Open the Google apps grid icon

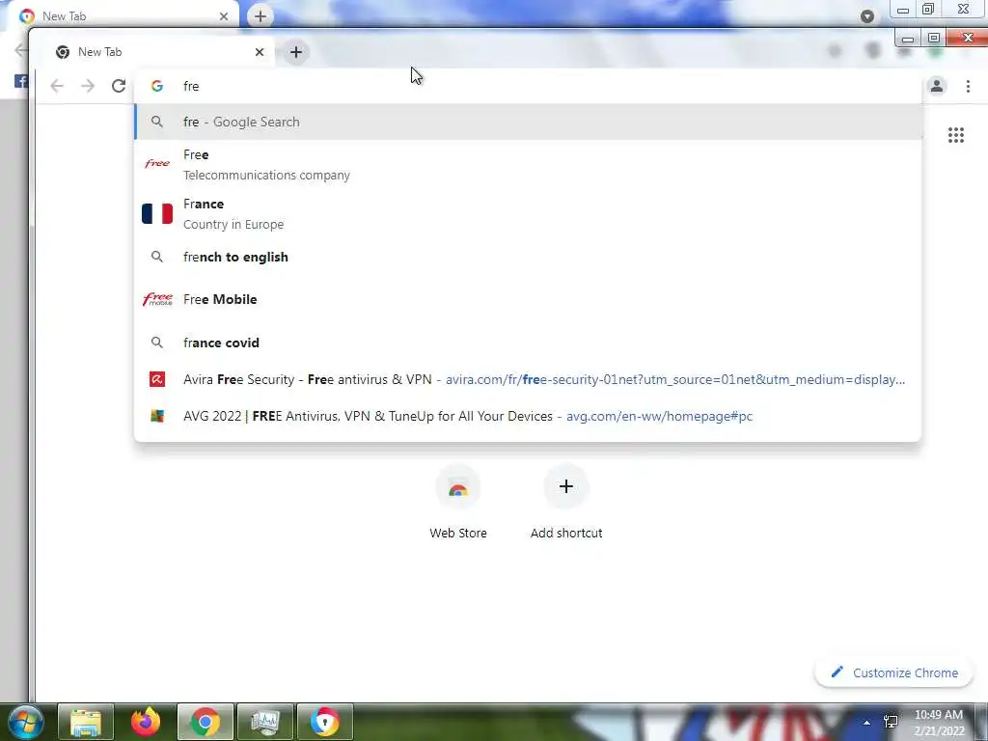pos(956,135)
